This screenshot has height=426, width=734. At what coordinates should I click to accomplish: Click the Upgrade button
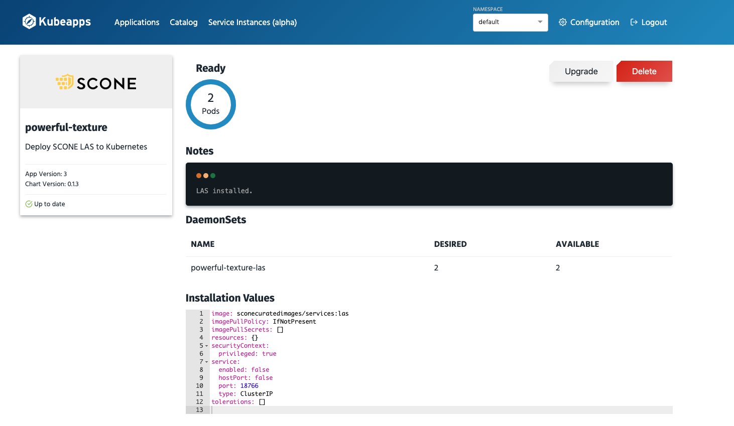[x=581, y=71]
